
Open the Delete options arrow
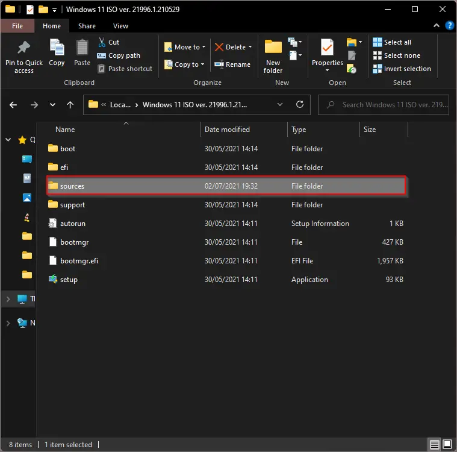click(250, 47)
